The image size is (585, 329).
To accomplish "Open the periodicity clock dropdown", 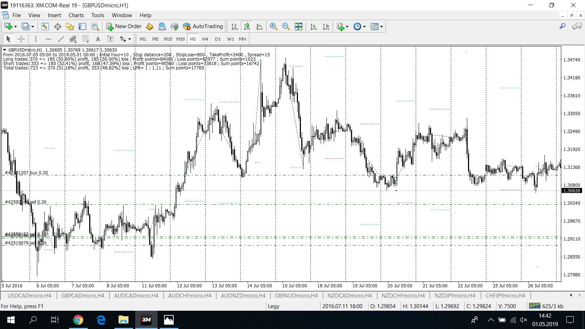I will coord(364,26).
